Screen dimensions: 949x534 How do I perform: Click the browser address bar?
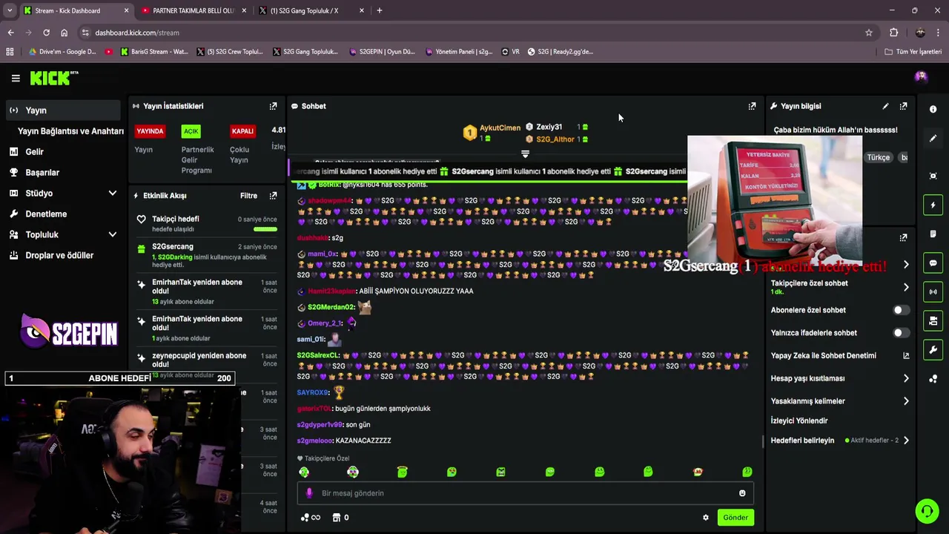point(474,33)
